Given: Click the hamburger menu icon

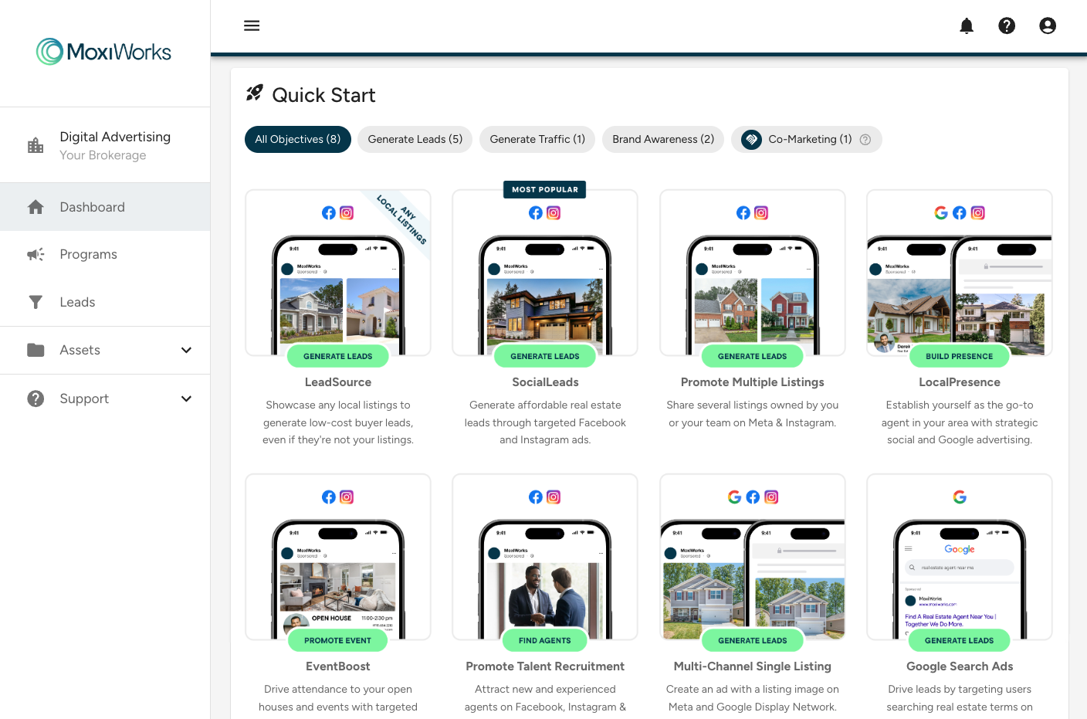Looking at the screenshot, I should click(x=252, y=25).
